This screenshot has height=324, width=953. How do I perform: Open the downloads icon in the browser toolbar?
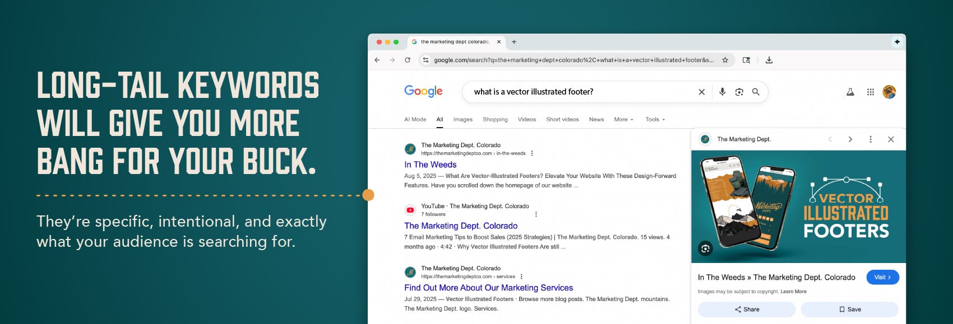(769, 60)
